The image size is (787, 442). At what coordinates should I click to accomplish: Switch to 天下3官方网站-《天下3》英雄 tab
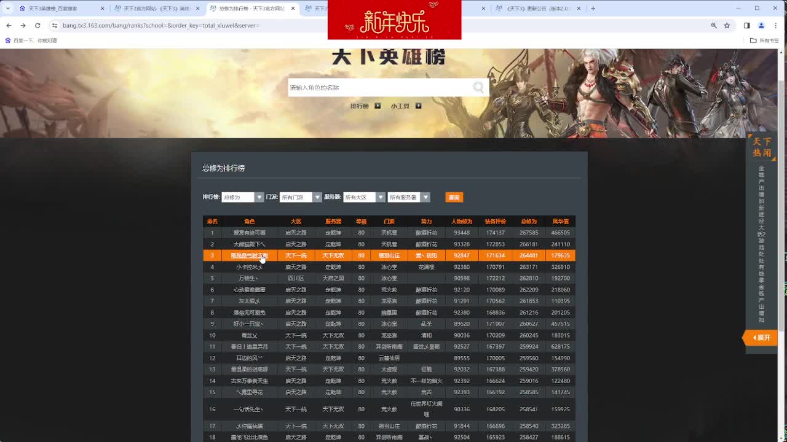[157, 9]
